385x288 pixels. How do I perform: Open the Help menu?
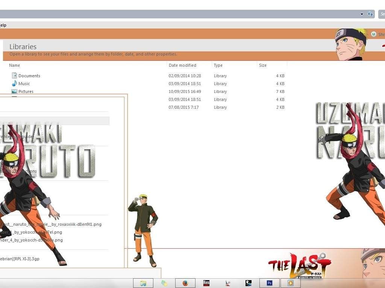click(3, 25)
